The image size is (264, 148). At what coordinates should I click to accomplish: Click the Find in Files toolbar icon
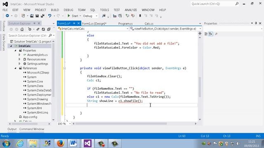(x=104, y=16)
